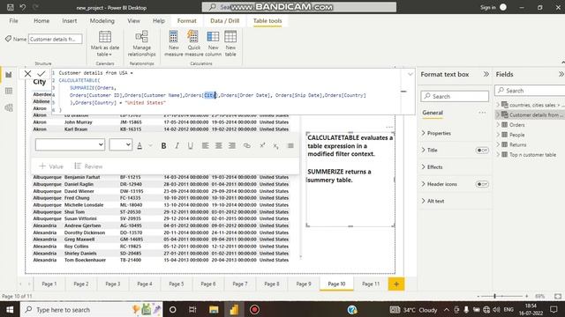Toggle the Title switch

[482, 151]
